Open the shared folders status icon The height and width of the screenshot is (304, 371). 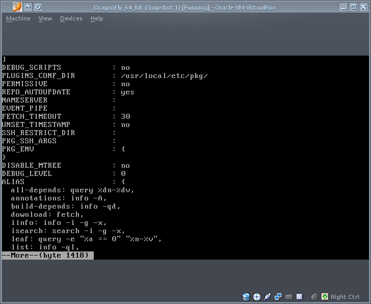tap(289, 297)
